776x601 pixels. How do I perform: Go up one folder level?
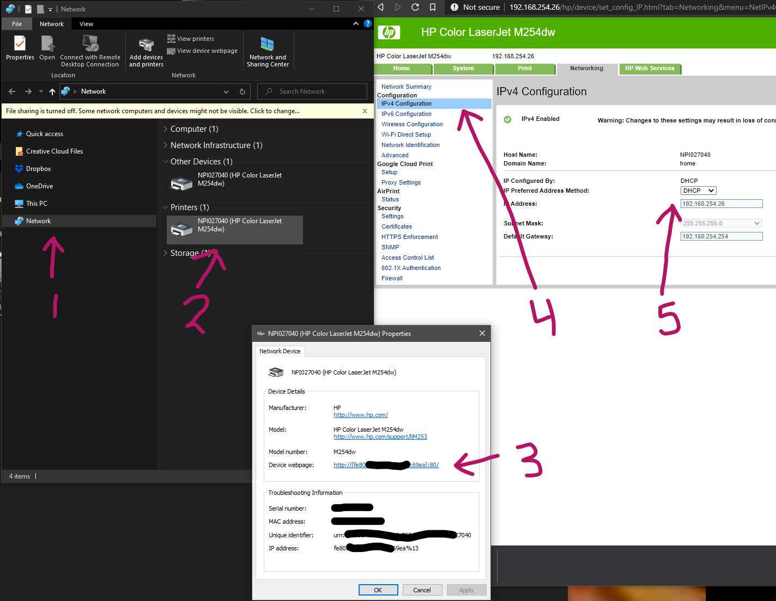click(52, 91)
